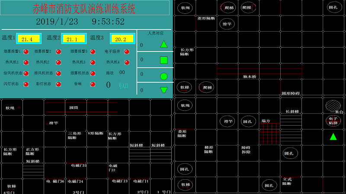
Task: Toggle the 彩灯状态 indicator lamp
Action: (59, 84)
